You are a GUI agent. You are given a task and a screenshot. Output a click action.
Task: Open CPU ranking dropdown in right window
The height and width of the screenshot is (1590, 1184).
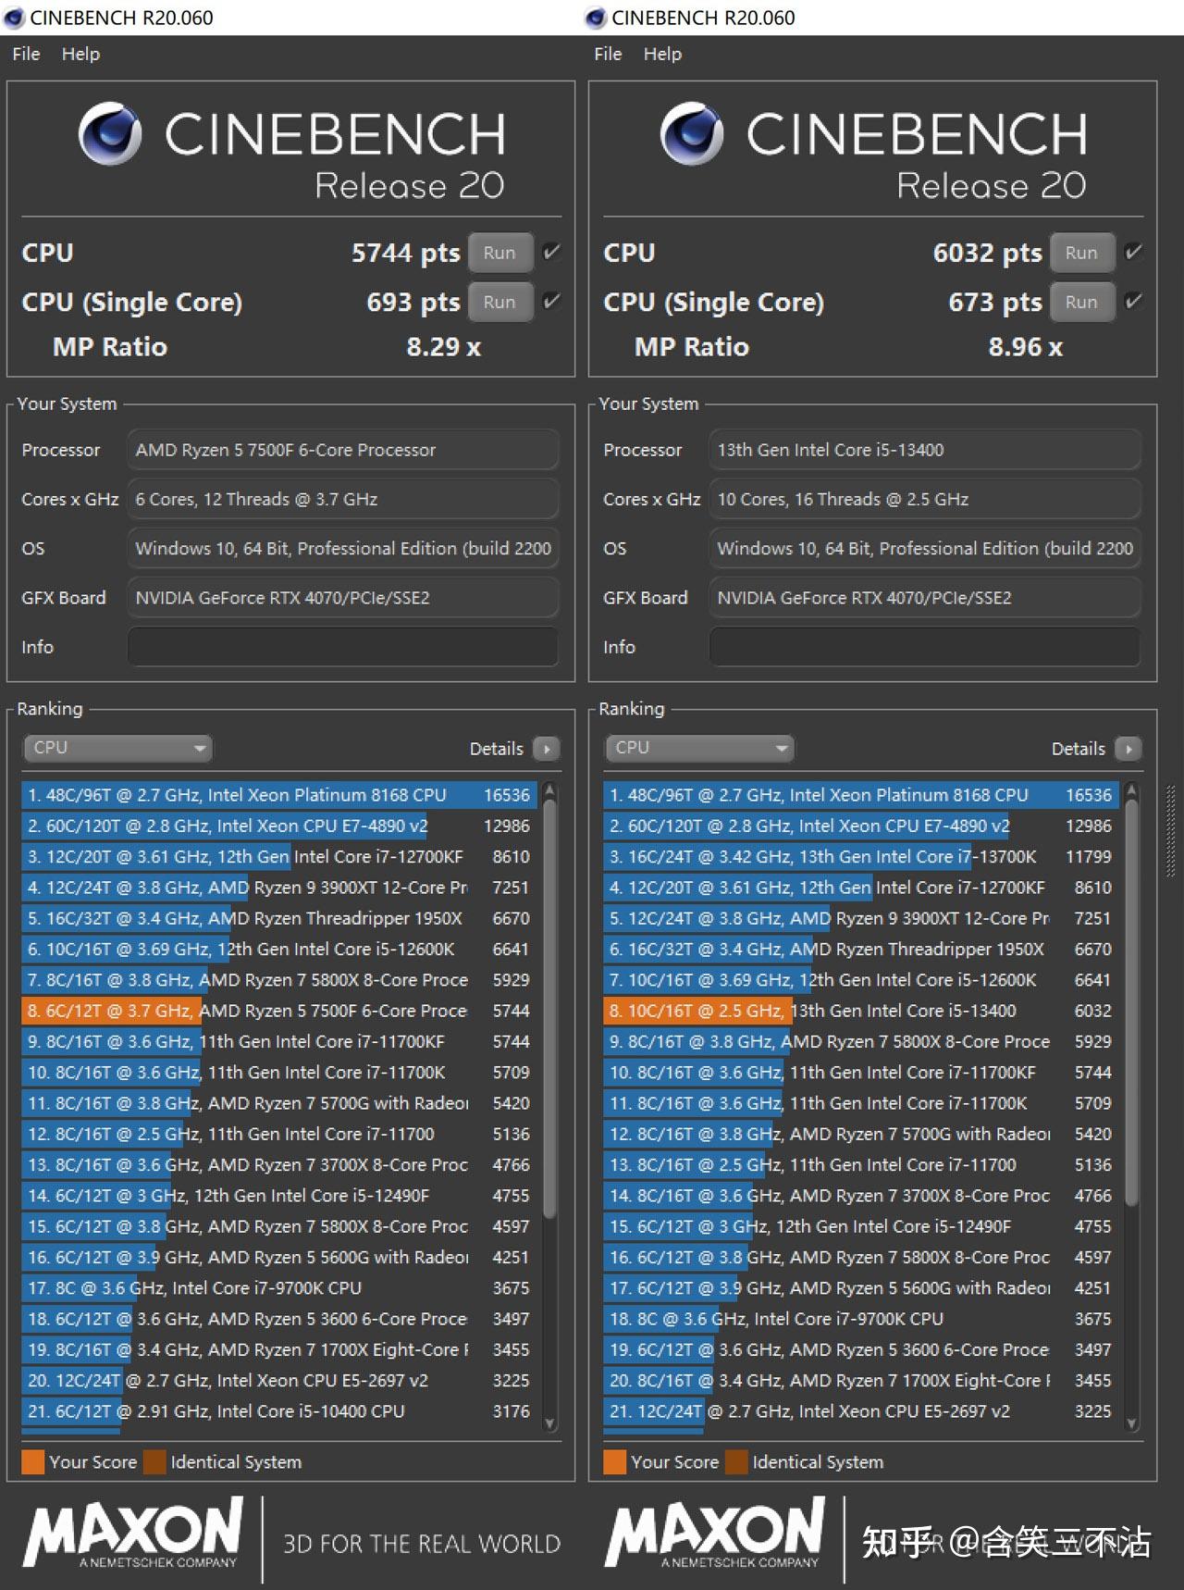(x=699, y=748)
